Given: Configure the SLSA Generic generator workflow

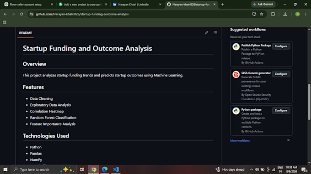Looking at the screenshot, I should tap(281, 74).
